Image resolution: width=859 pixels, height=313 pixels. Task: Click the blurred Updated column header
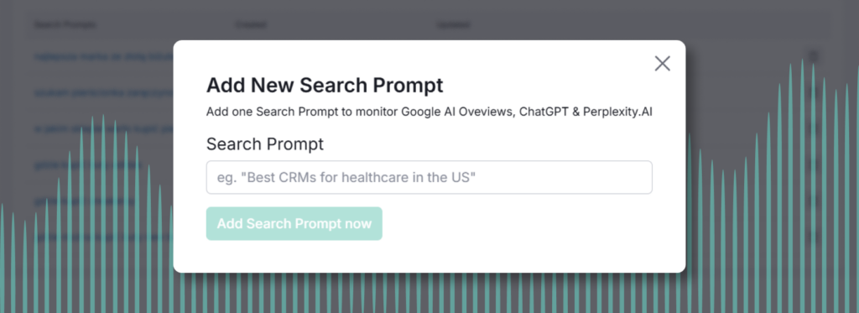coord(452,24)
